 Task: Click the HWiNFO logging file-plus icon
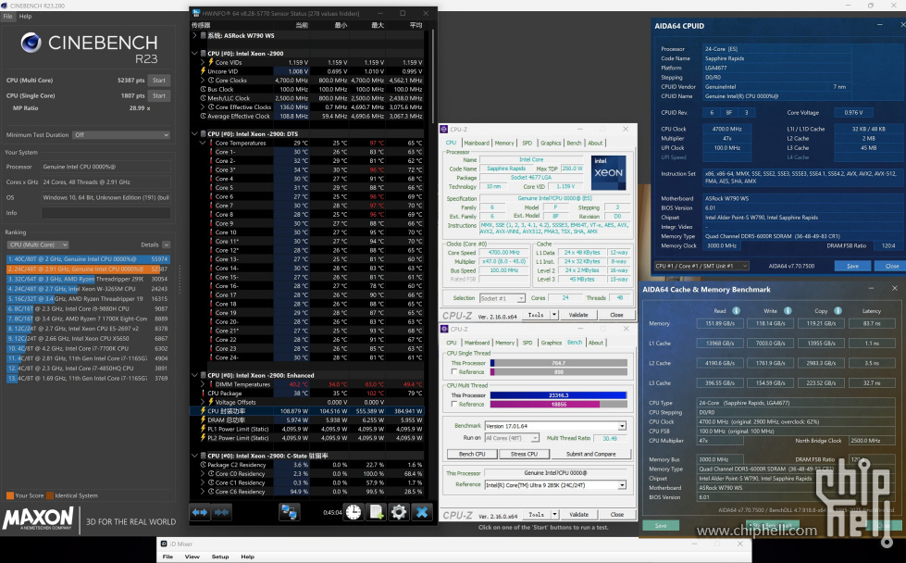click(x=376, y=512)
